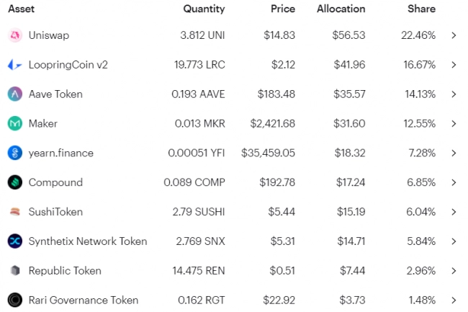Sort by the Share column header
Screen dimensions: 468x312
[420, 9]
